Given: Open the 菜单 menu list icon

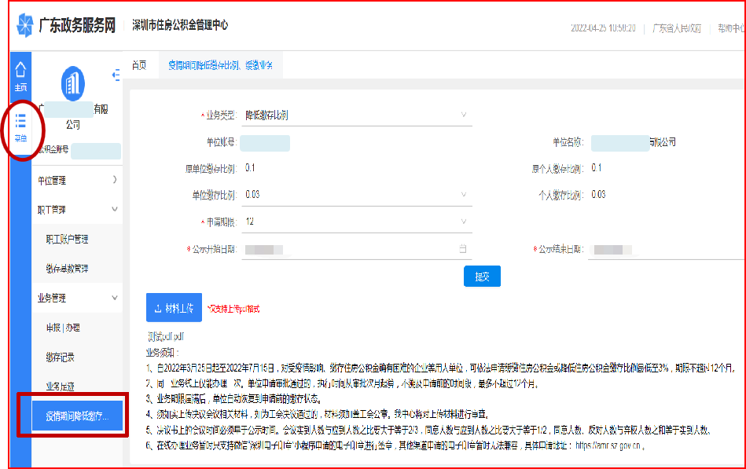Looking at the screenshot, I should 21,123.
